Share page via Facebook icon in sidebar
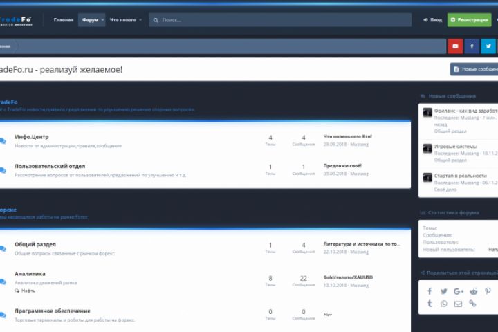The height and width of the screenshot is (332, 498). pyautogui.click(x=430, y=291)
